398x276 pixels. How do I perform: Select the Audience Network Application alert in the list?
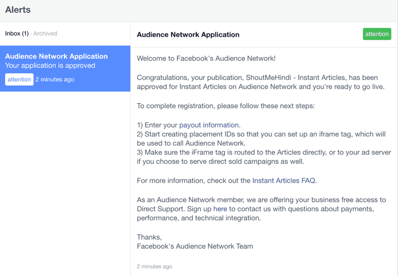tap(65, 69)
